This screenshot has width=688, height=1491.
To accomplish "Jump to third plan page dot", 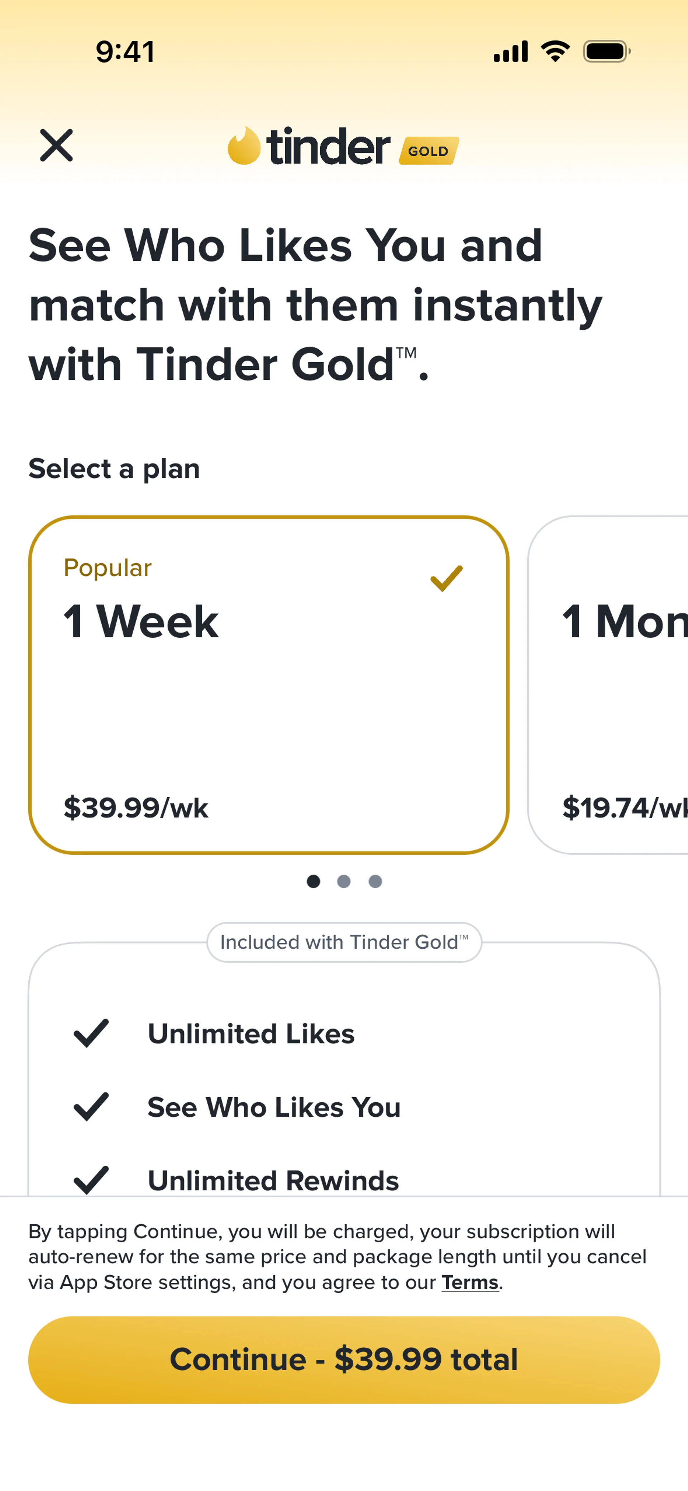I will point(375,881).
